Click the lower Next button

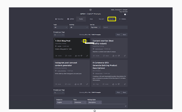coord(124,92)
